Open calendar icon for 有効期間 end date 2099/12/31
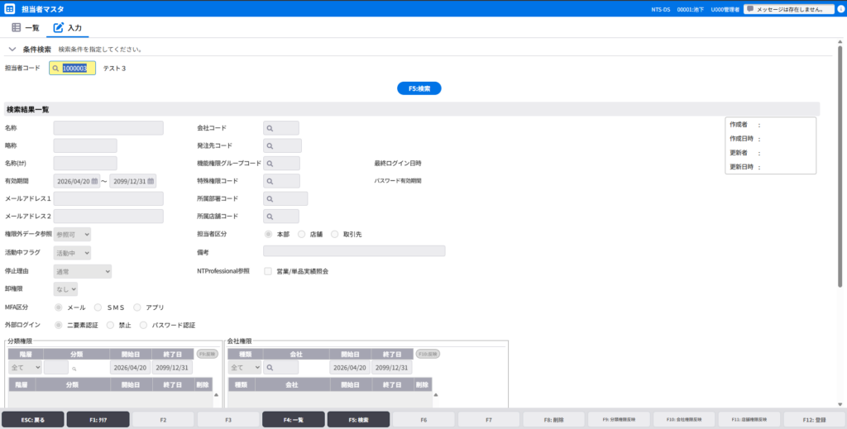Viewport: 847px width, 429px height. [x=151, y=181]
